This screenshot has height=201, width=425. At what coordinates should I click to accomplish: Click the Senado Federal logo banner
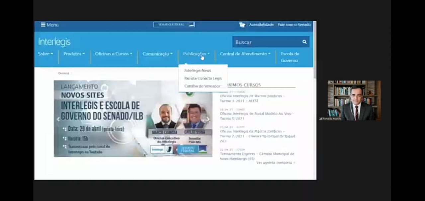[x=174, y=24]
